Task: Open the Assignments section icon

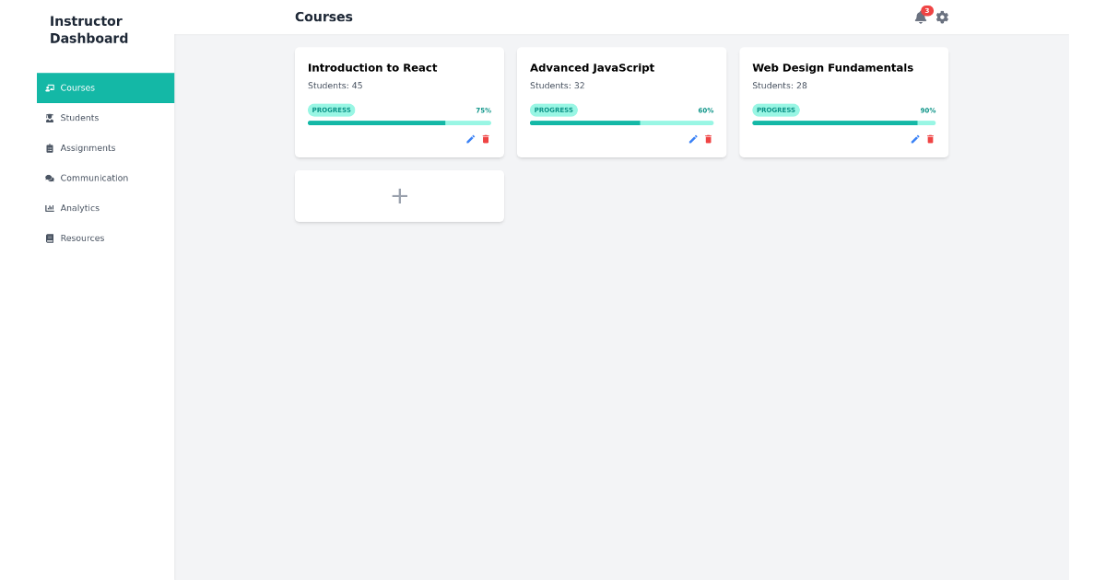Action: 49,148
